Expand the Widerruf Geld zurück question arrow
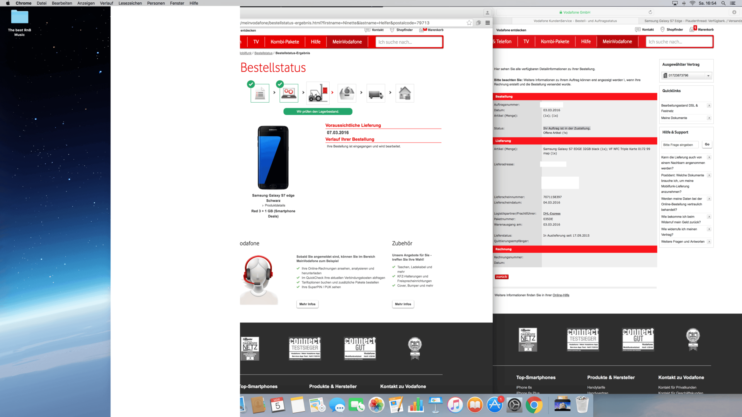Screen dimensions: 742x417 point(709,217)
